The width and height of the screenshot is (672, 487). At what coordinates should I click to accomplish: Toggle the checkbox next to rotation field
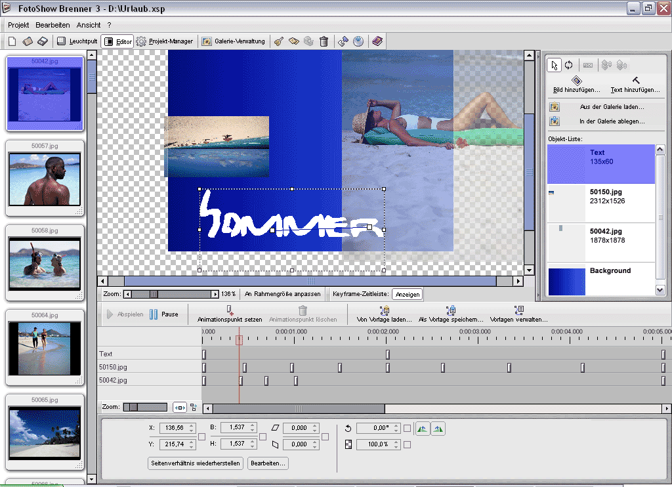[x=408, y=429]
